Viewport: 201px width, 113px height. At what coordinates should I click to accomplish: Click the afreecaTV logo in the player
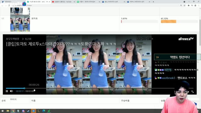[x=186, y=39]
